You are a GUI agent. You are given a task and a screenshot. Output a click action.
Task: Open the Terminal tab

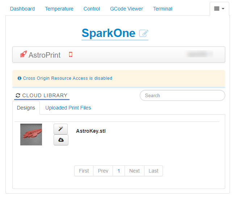tap(163, 9)
